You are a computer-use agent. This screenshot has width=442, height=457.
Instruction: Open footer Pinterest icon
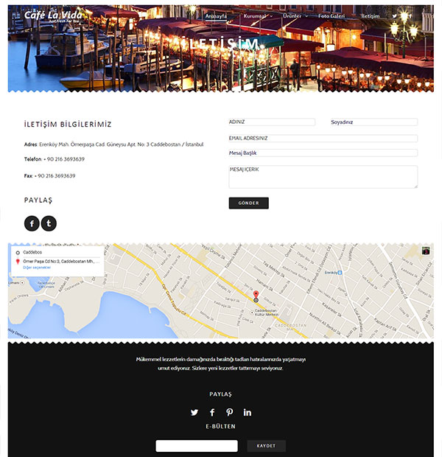coord(230,412)
